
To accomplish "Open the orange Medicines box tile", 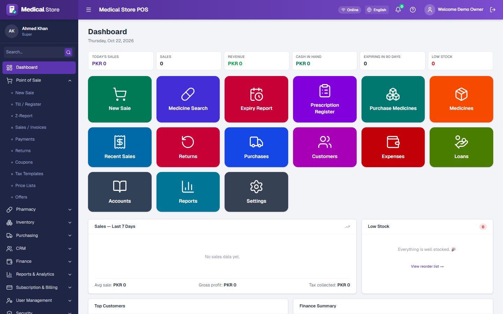I will [461, 99].
